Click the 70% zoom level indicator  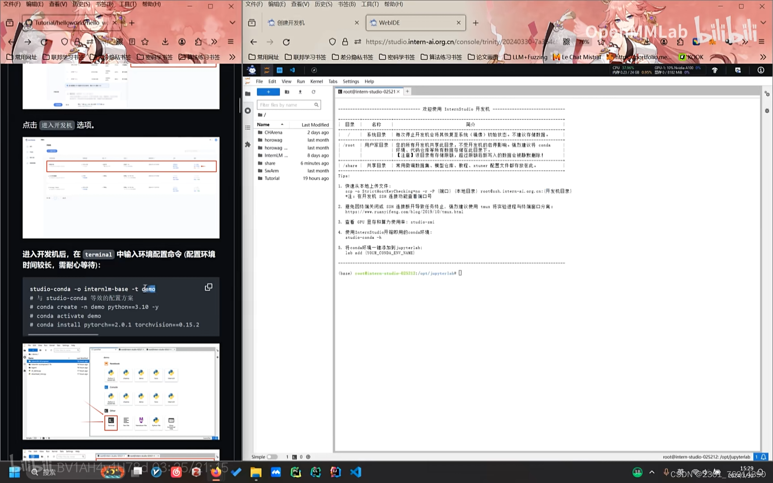(x=584, y=42)
